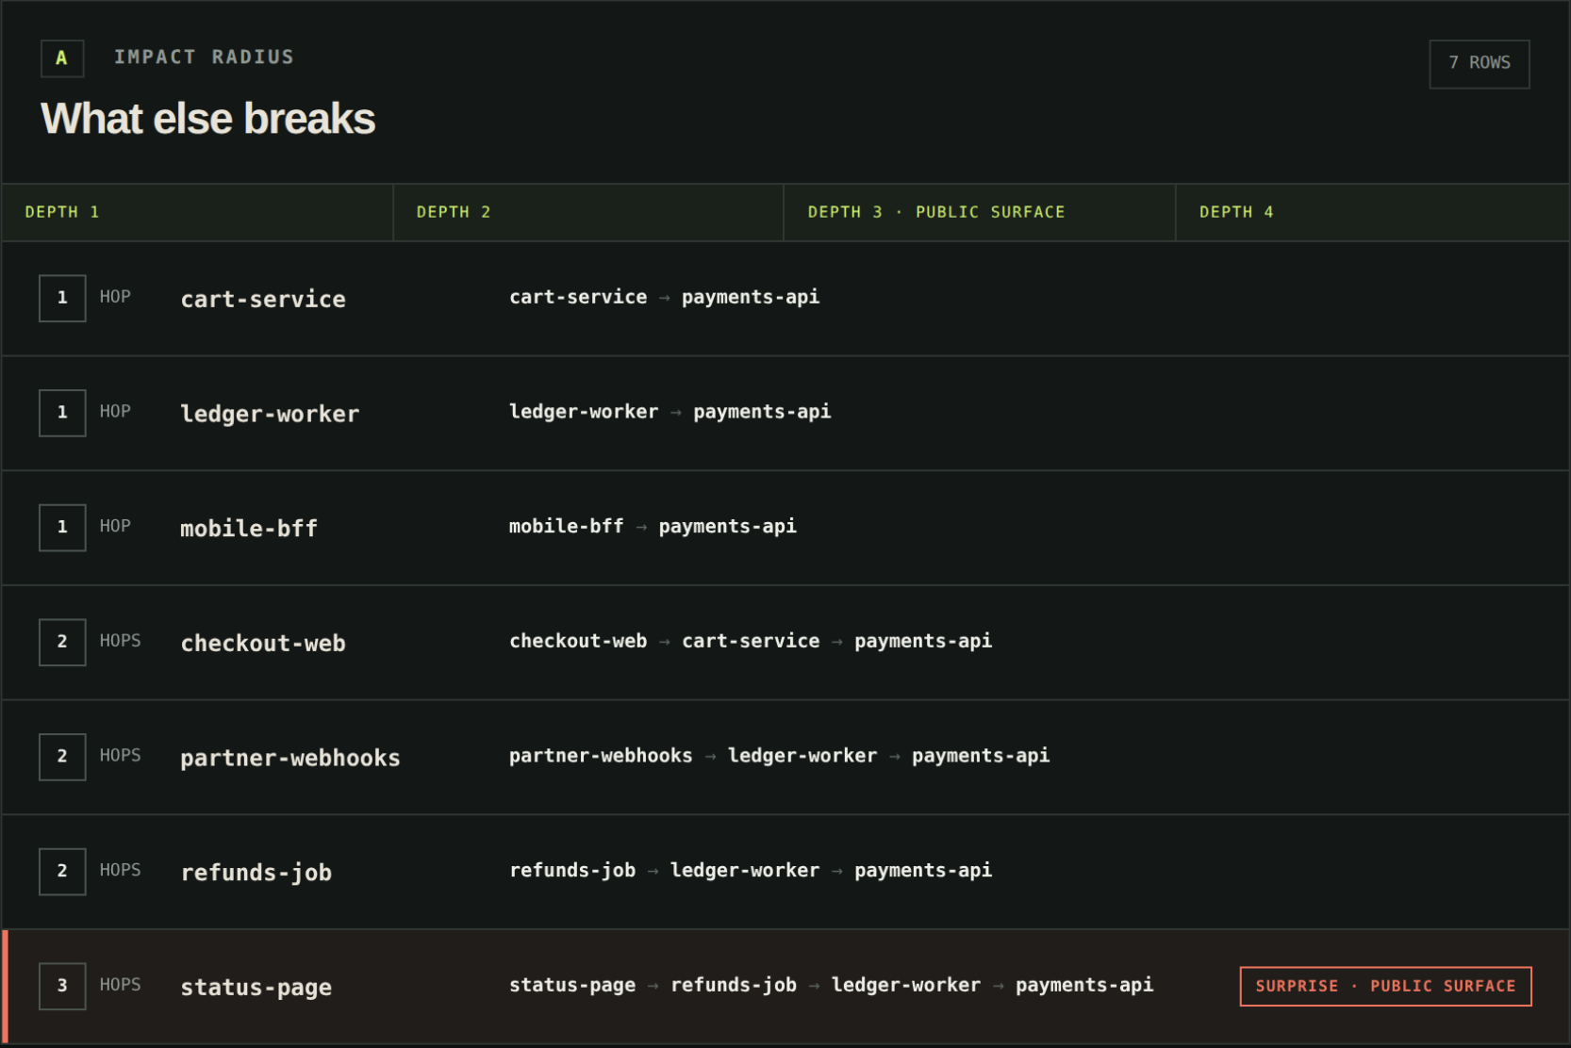Click the "What else breaks" heading
Screen dimensions: 1571x1048
[207, 119]
